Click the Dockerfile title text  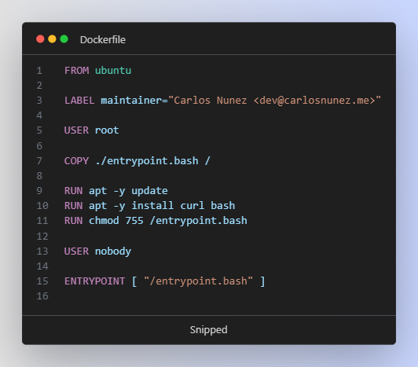pyautogui.click(x=103, y=40)
